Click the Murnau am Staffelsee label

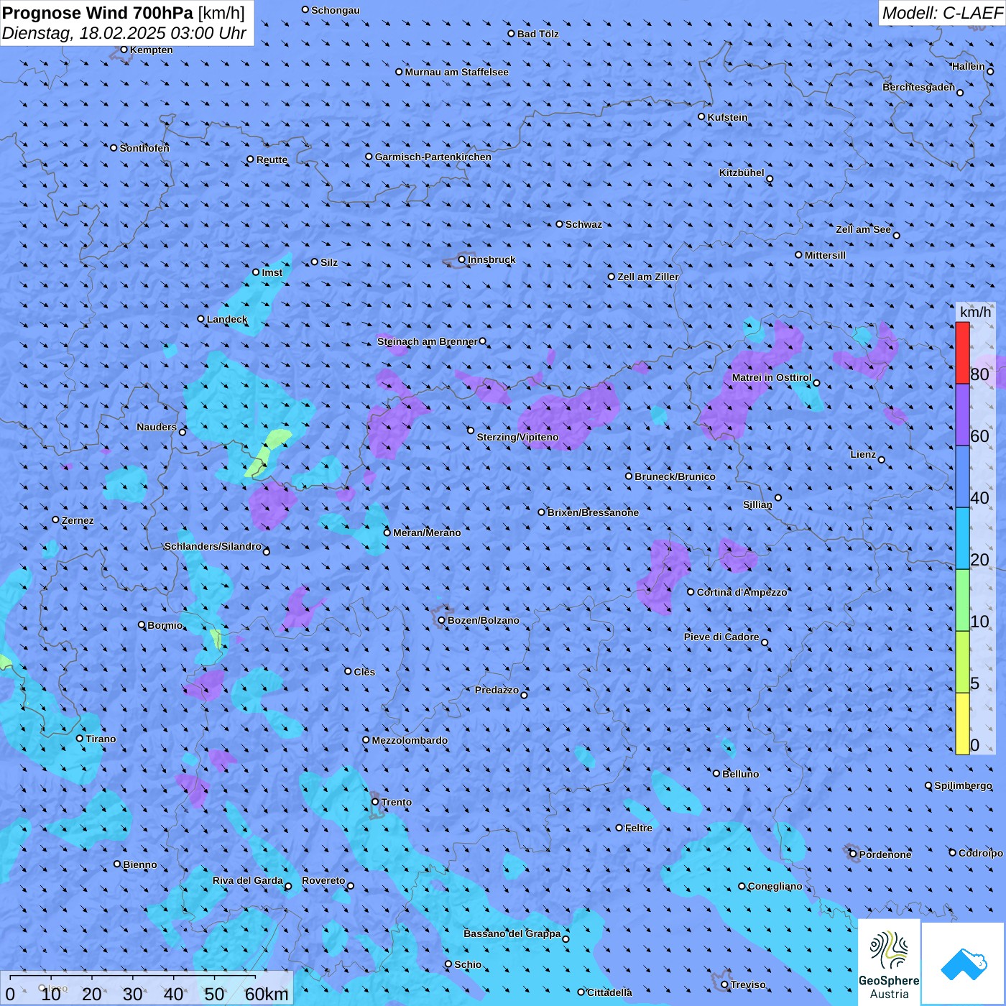pyautogui.click(x=456, y=72)
